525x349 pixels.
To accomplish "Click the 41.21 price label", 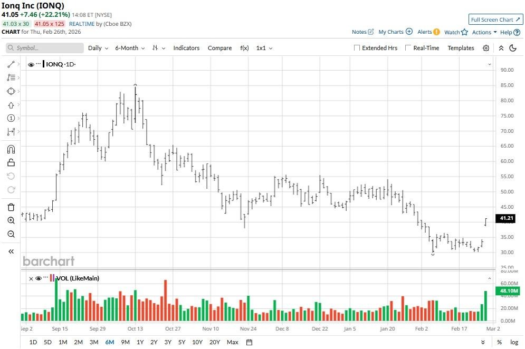I will [x=505, y=218].
